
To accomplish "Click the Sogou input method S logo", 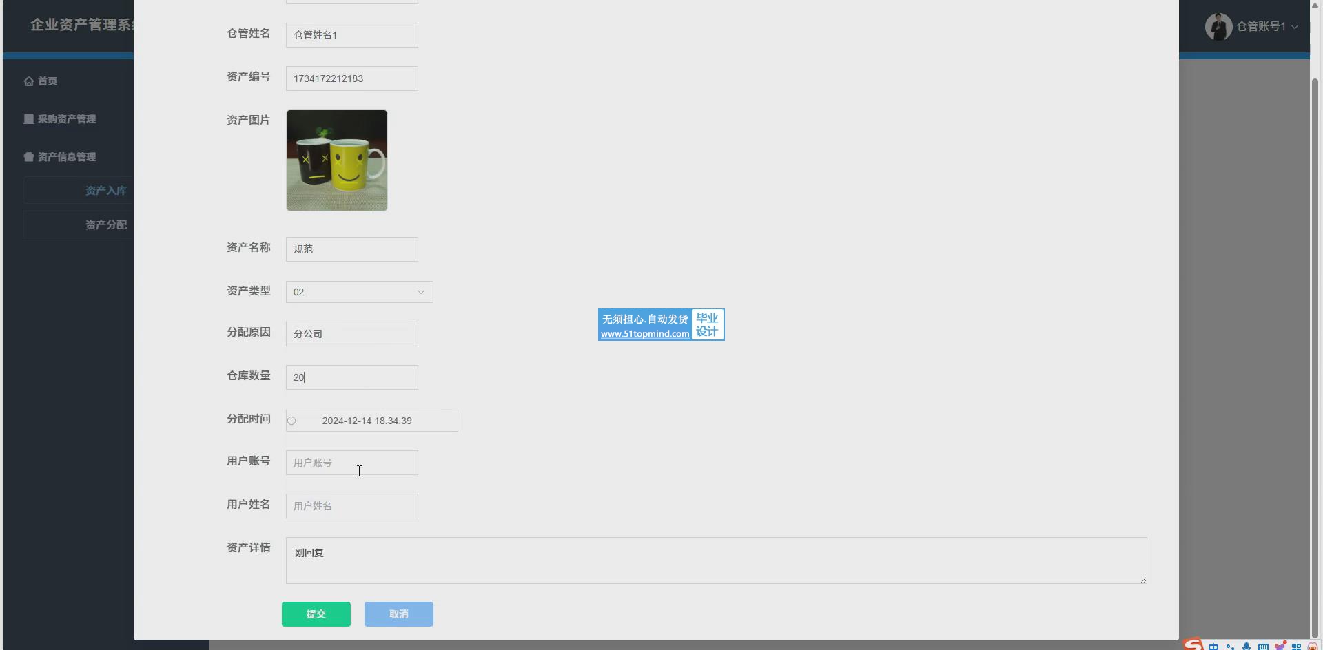I will (1193, 645).
